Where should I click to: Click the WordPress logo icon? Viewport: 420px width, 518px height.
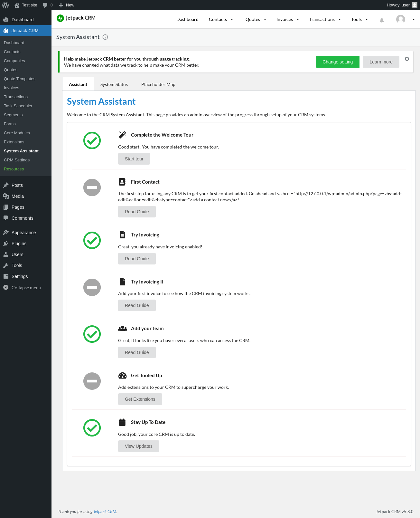click(5, 5)
